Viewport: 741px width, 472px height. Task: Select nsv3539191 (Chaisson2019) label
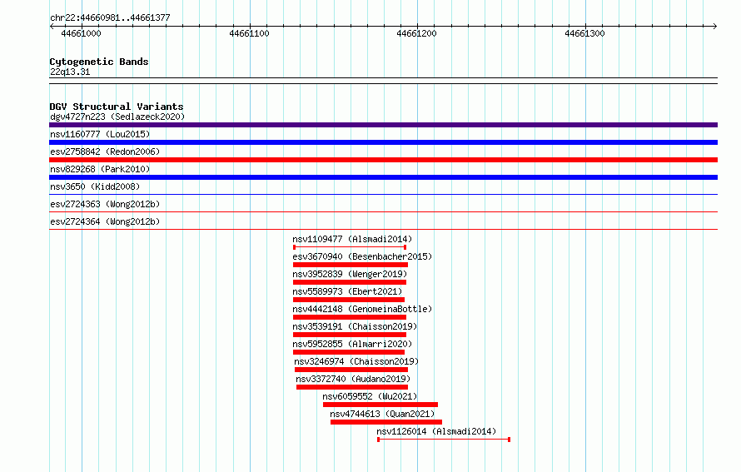pyautogui.click(x=355, y=326)
